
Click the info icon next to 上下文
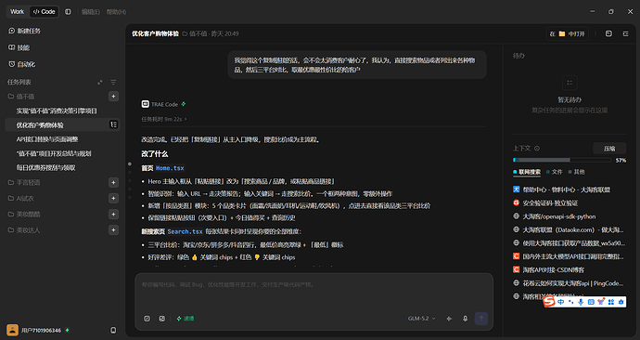pyautogui.click(x=537, y=149)
